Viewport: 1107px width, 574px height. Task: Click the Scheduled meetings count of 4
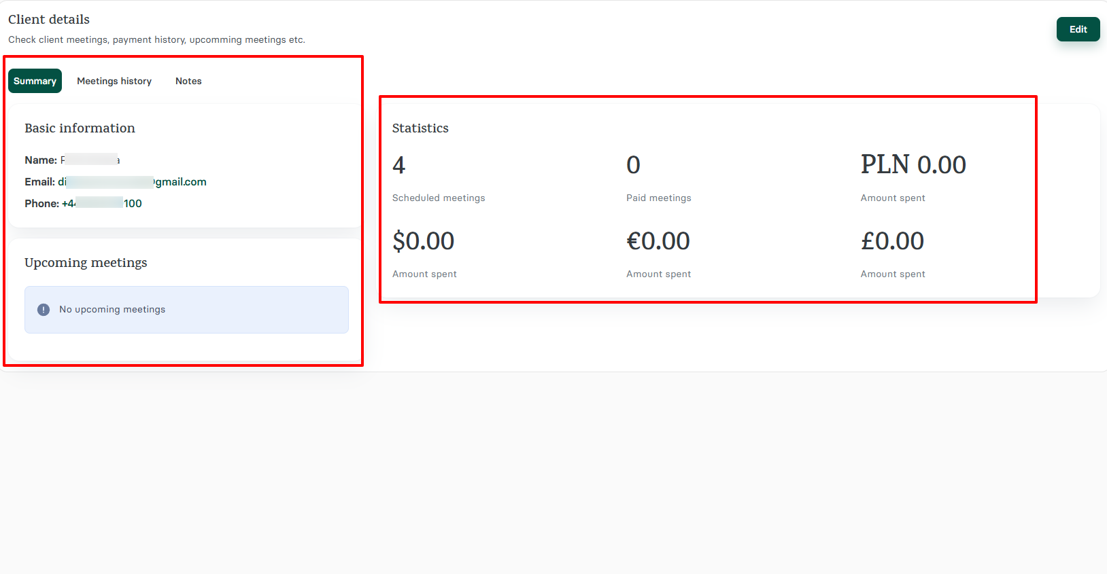tap(398, 165)
